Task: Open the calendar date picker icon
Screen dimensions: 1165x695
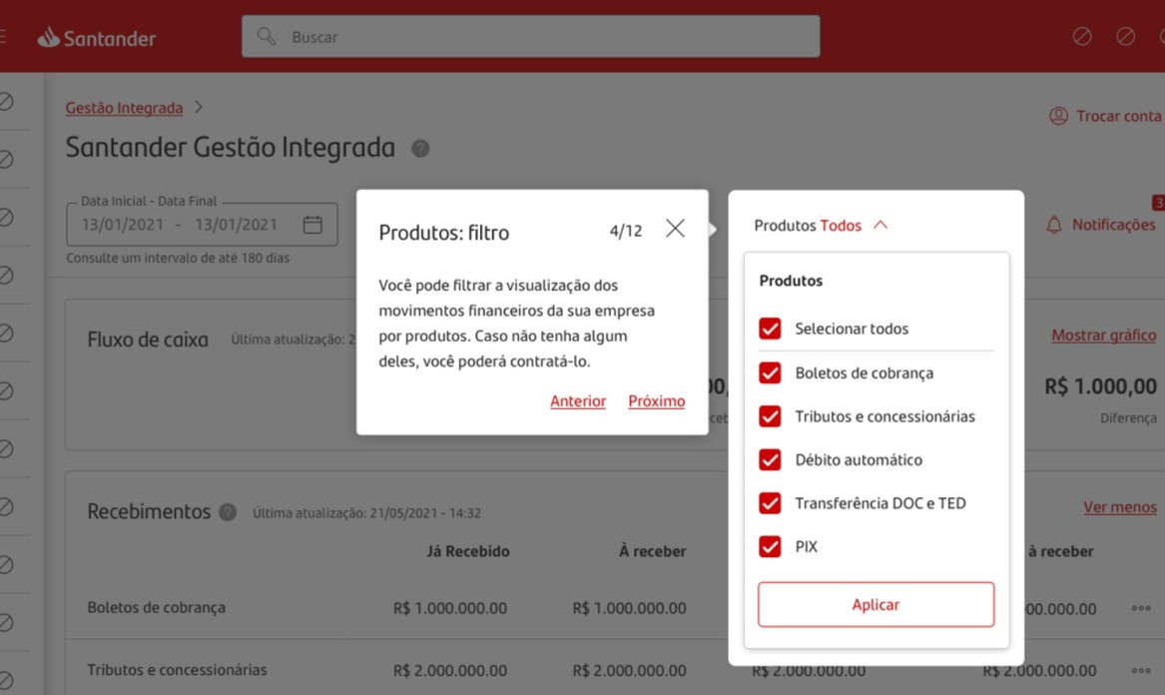Action: point(312,225)
